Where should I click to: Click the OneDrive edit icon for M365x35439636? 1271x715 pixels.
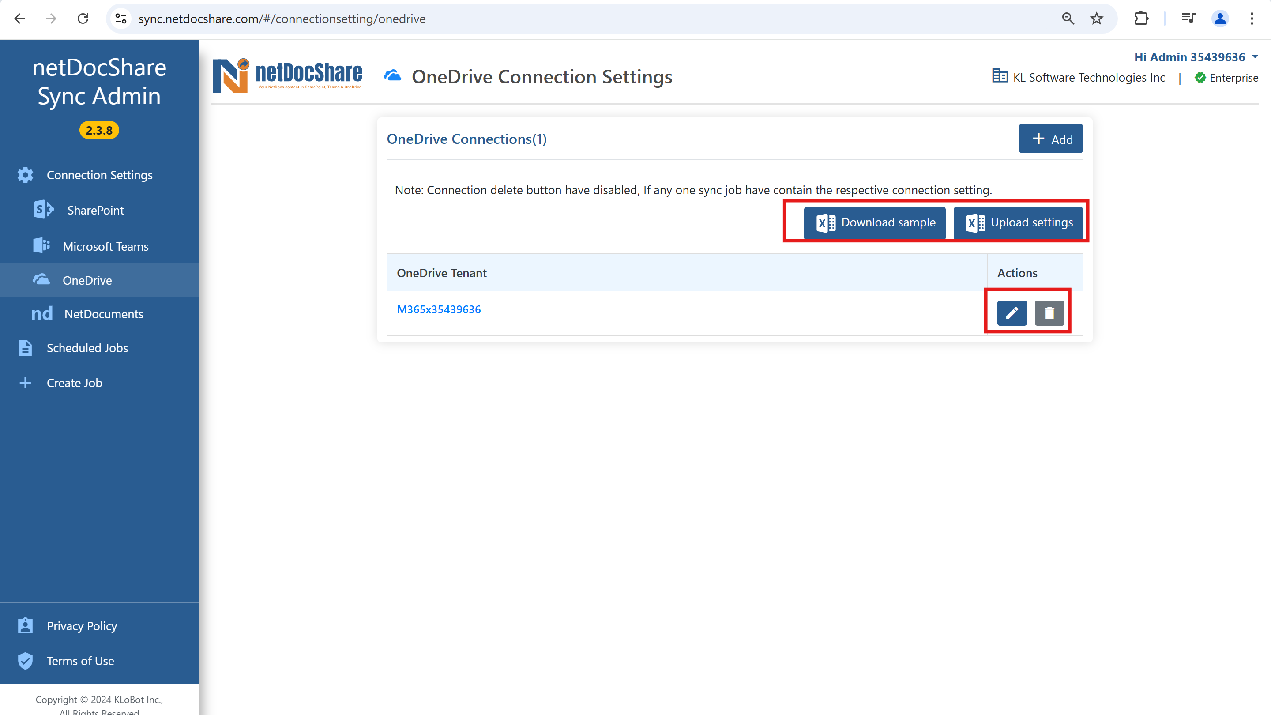click(1012, 312)
